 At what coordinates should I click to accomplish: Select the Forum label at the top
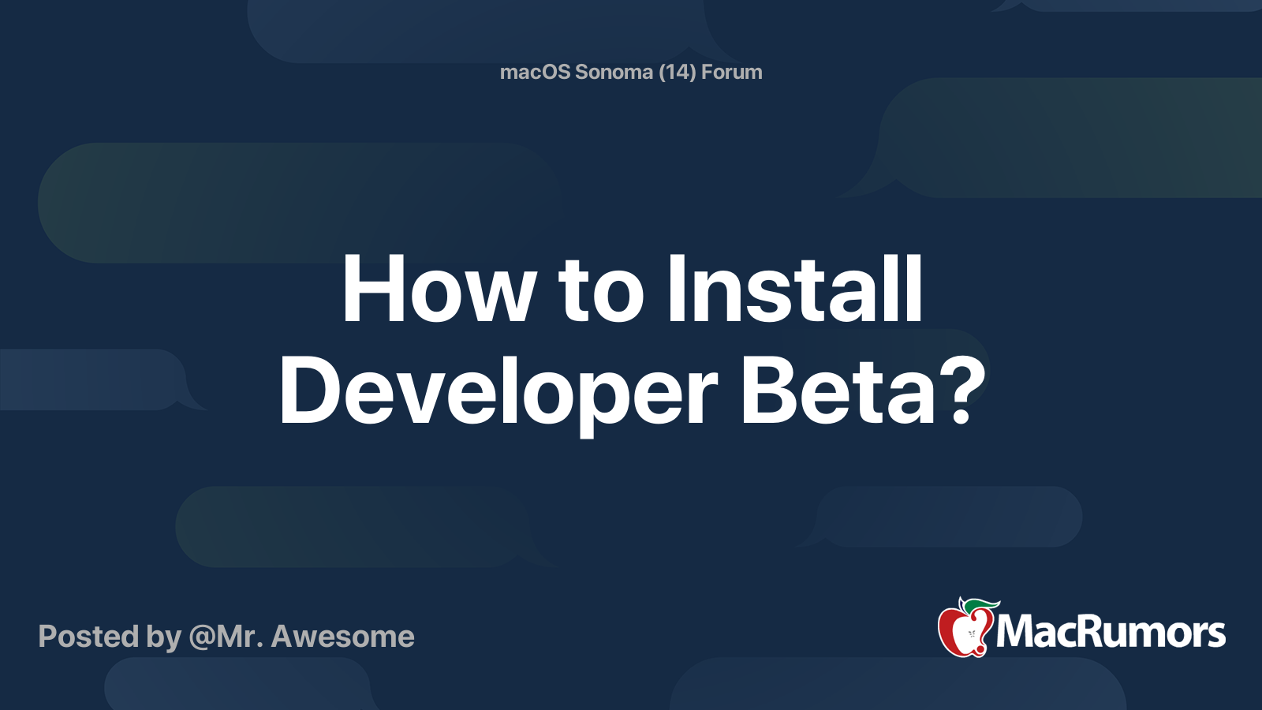coord(730,72)
